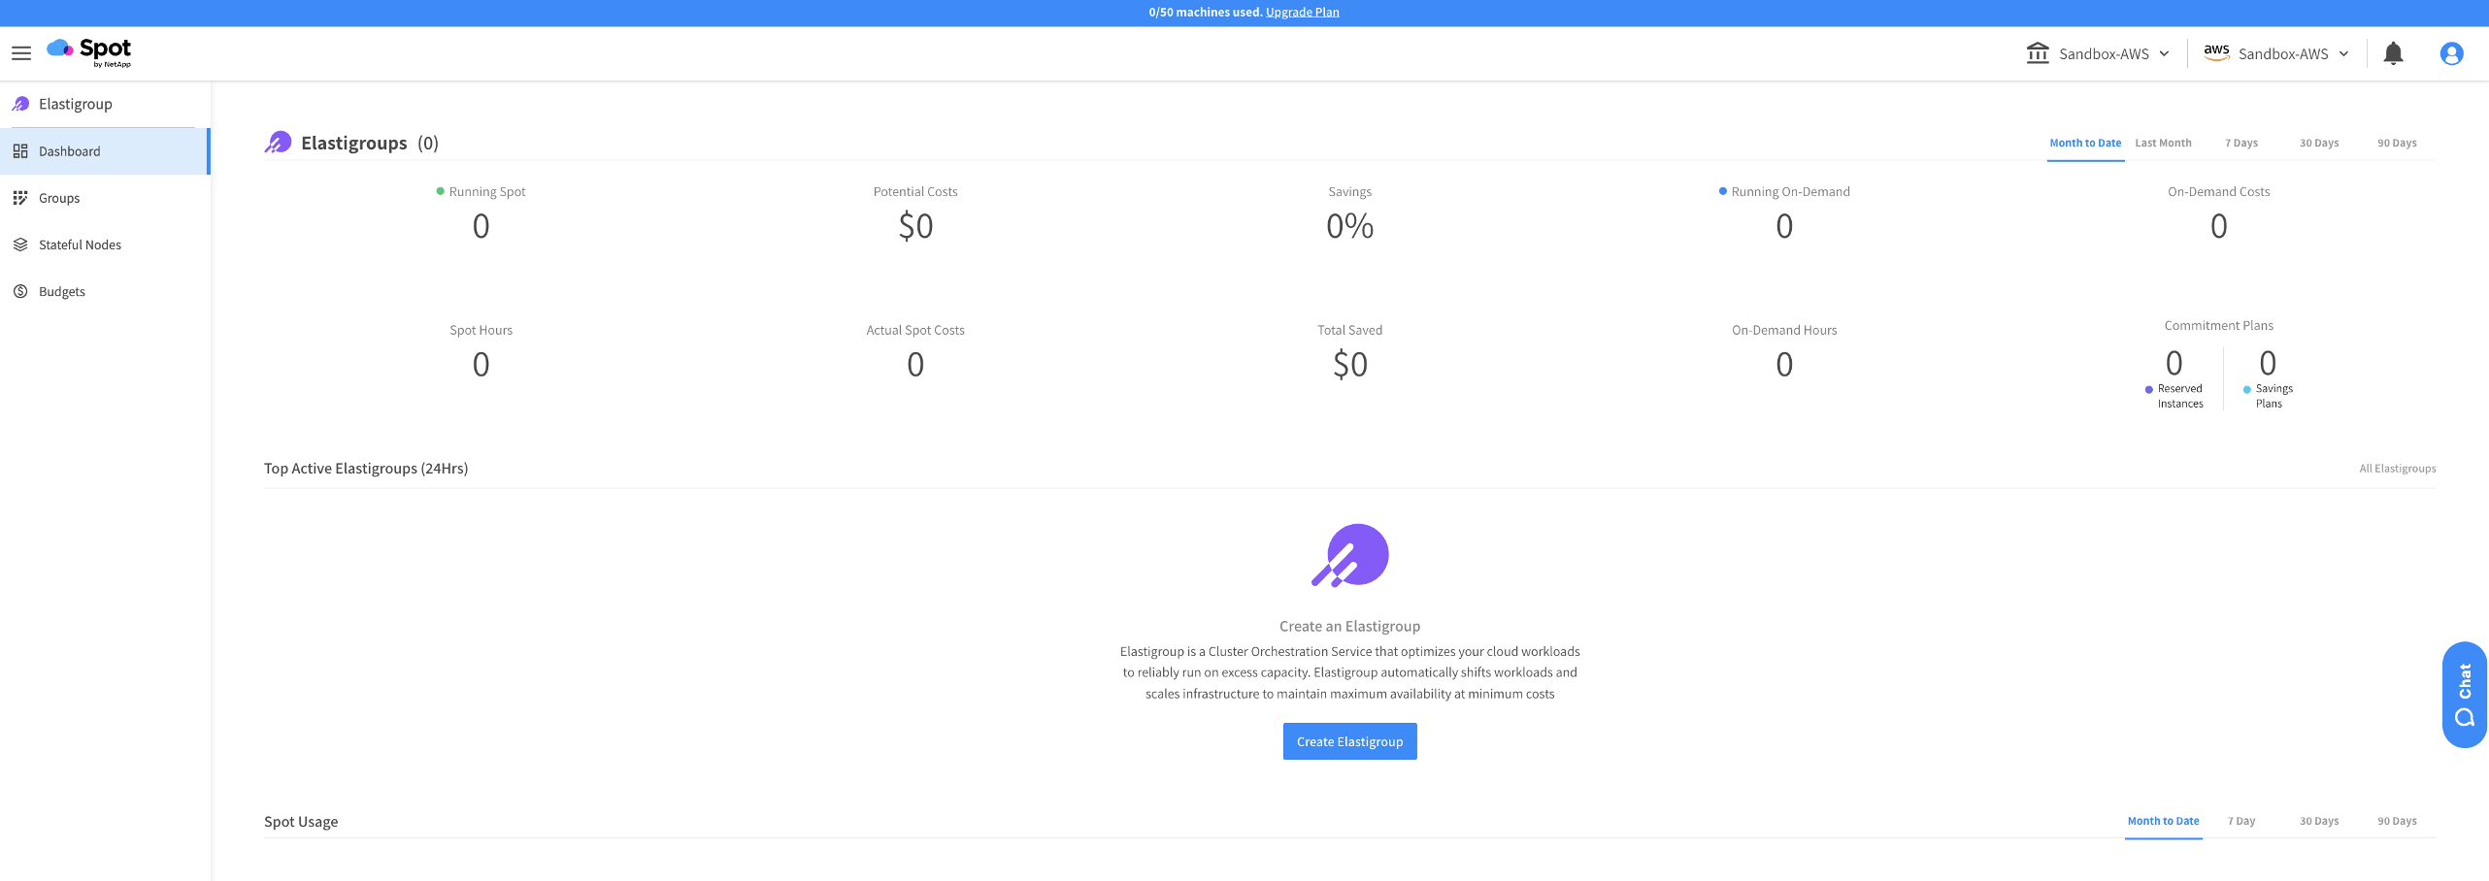
Task: Select Dashboard in the sidebar
Action: coord(70,151)
